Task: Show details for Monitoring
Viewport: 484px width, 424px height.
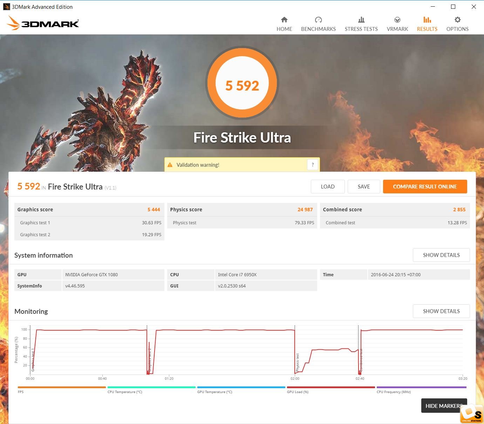Action: pos(441,311)
